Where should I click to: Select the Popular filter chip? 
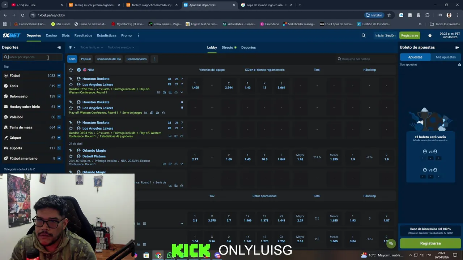tap(86, 59)
